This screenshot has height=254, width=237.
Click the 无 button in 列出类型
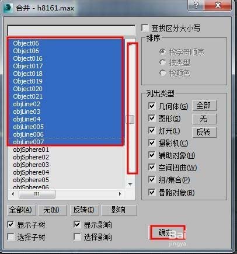204,119
